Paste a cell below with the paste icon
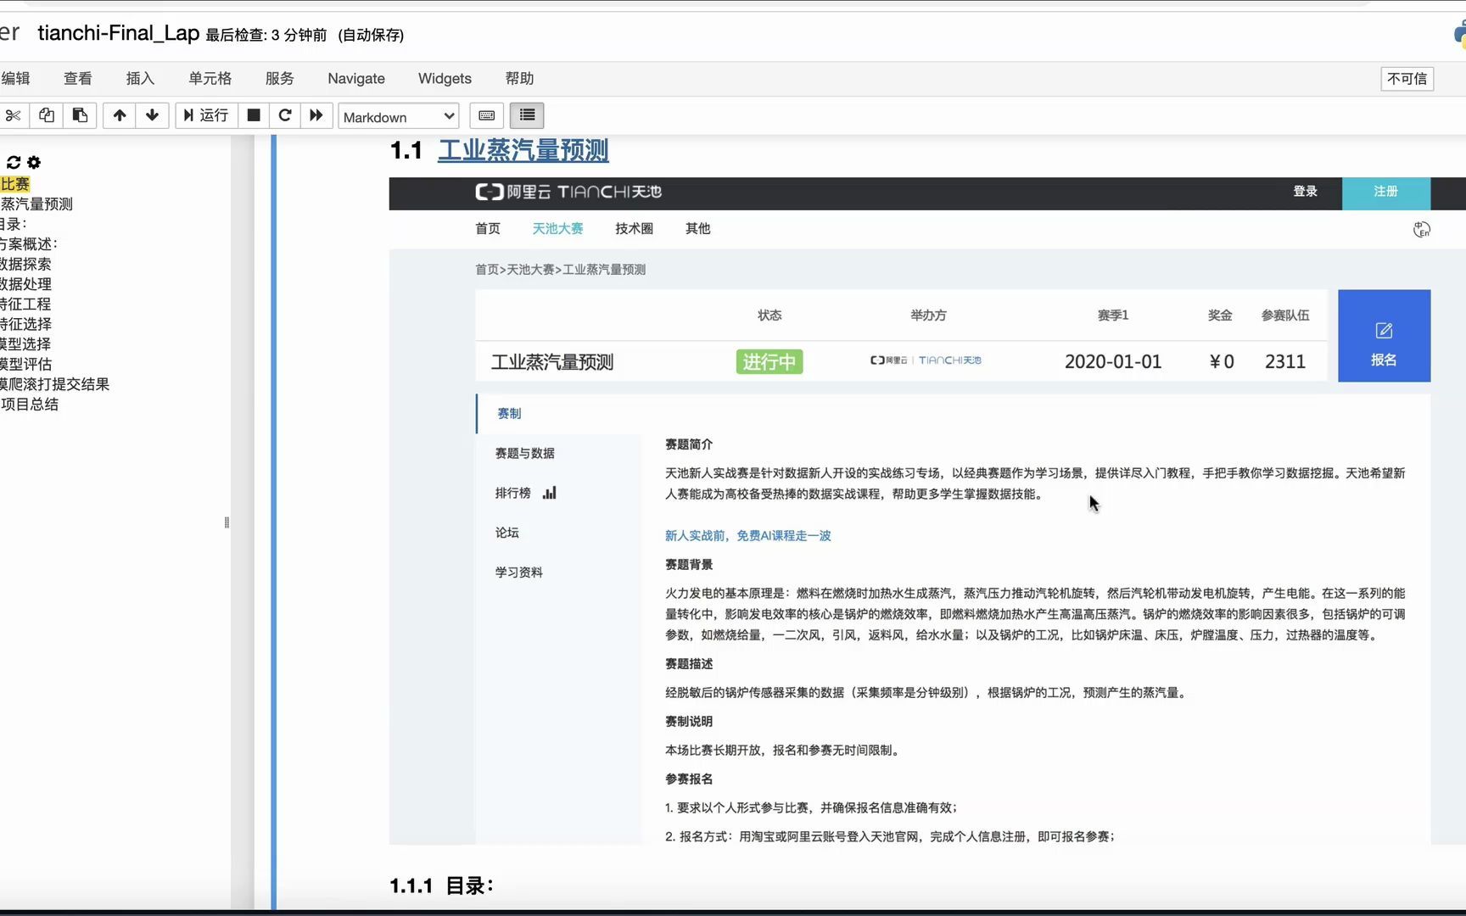The height and width of the screenshot is (916, 1466). (80, 115)
